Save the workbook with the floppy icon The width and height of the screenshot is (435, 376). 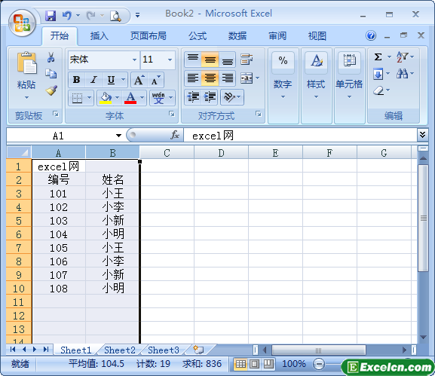coord(51,15)
